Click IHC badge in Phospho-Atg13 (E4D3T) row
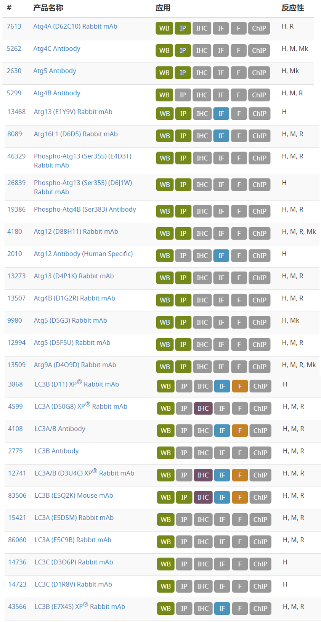The image size is (321, 622). pos(202,158)
